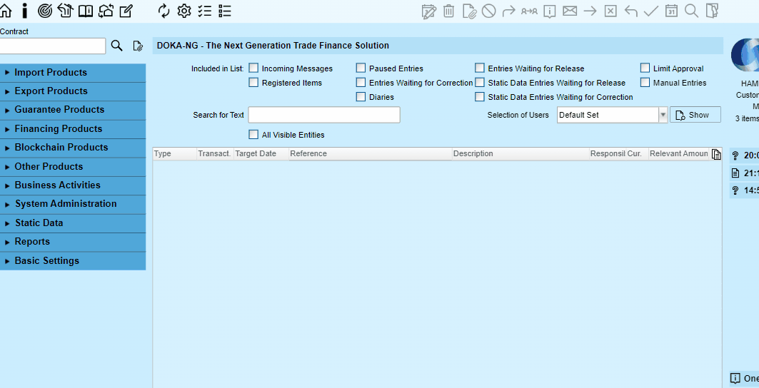
Task: Go to the Home icon in the top toolbar
Action: click(x=5, y=11)
